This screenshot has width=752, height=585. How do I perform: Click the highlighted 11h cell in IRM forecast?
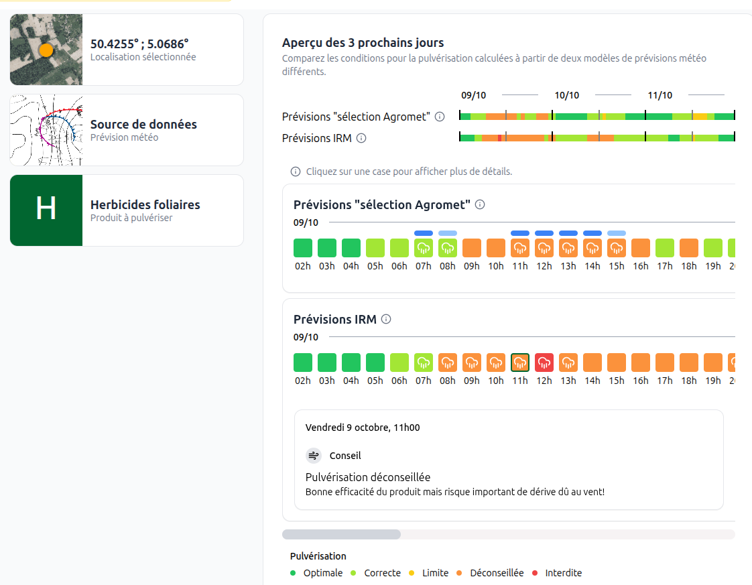click(x=520, y=363)
